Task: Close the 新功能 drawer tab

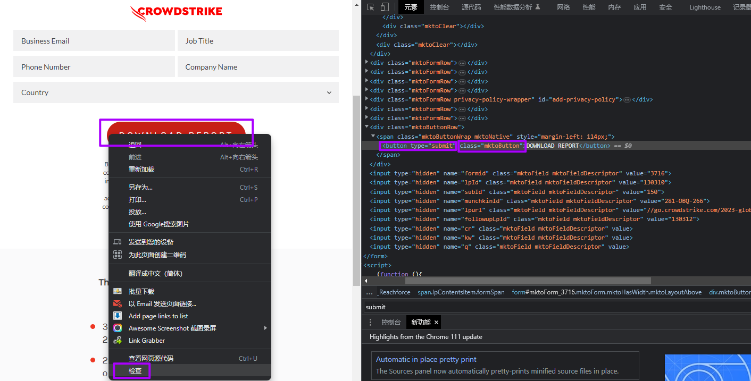Action: [436, 322]
